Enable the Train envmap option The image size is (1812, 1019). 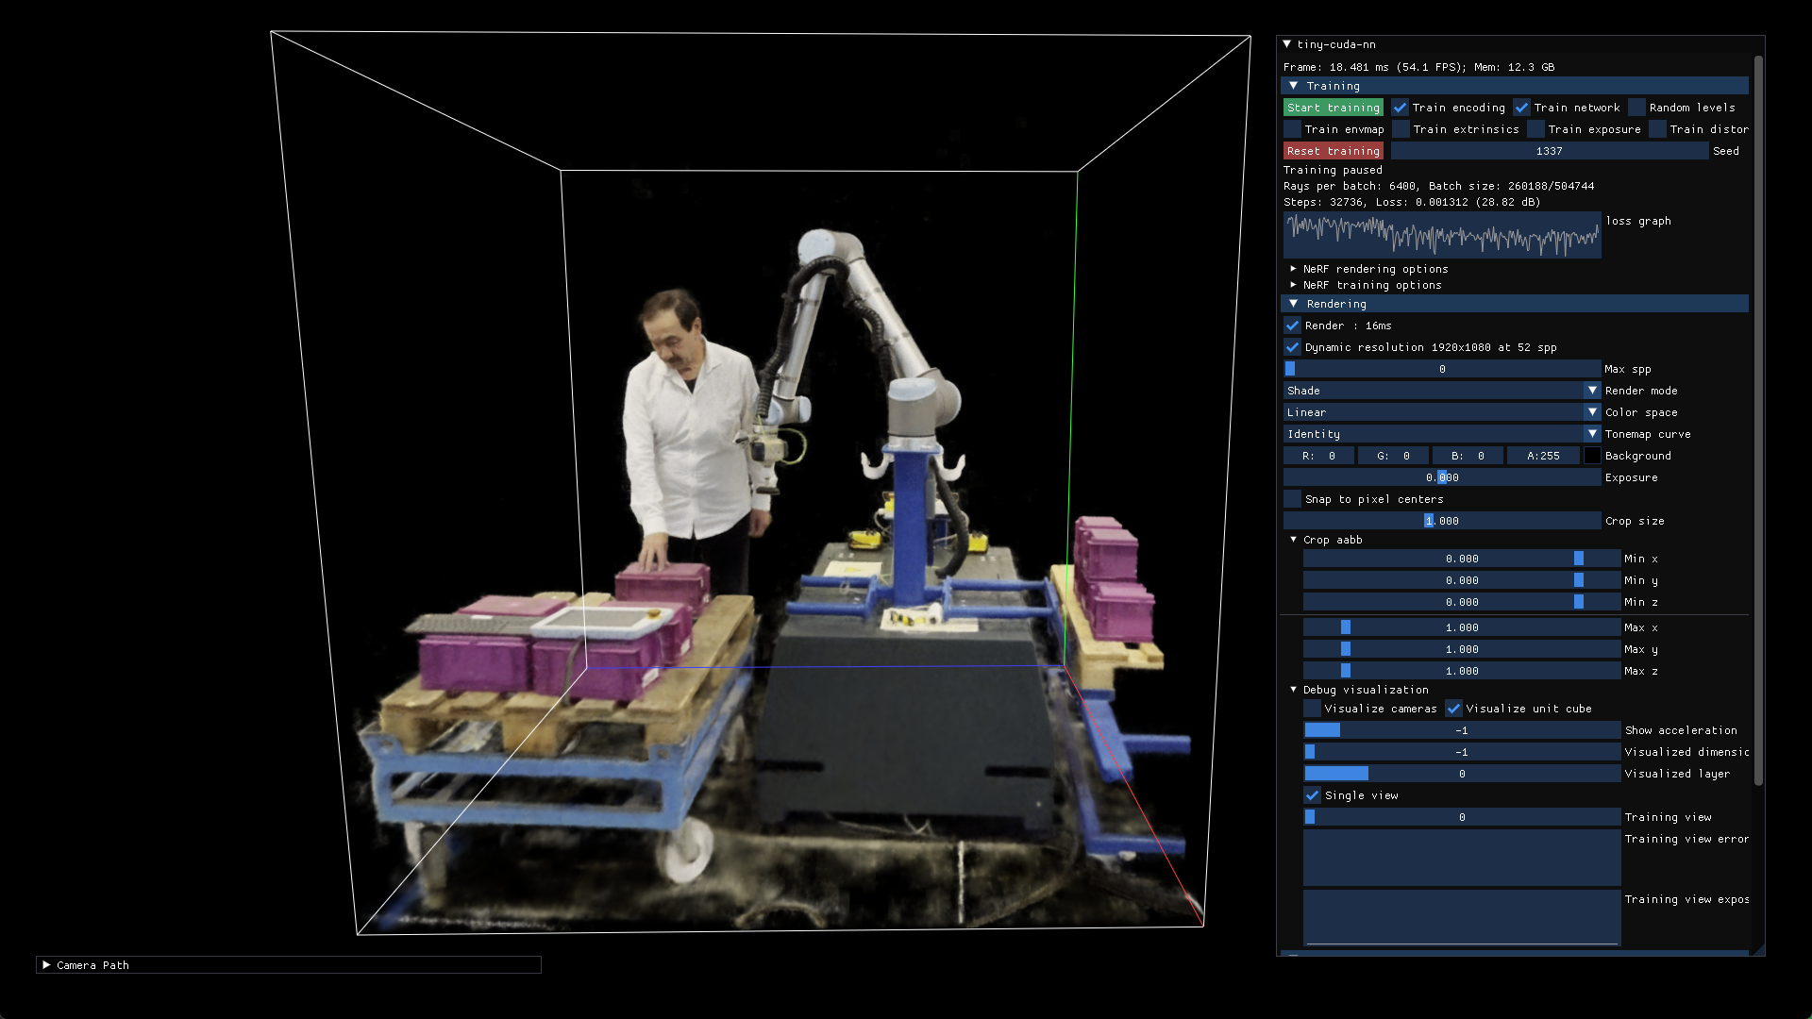1292,129
